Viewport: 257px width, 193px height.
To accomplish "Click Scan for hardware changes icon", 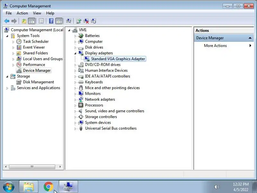I will pyautogui.click(x=68, y=21).
